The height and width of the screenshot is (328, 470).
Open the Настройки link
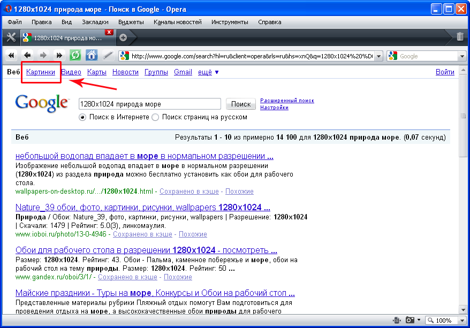pyautogui.click(x=274, y=107)
